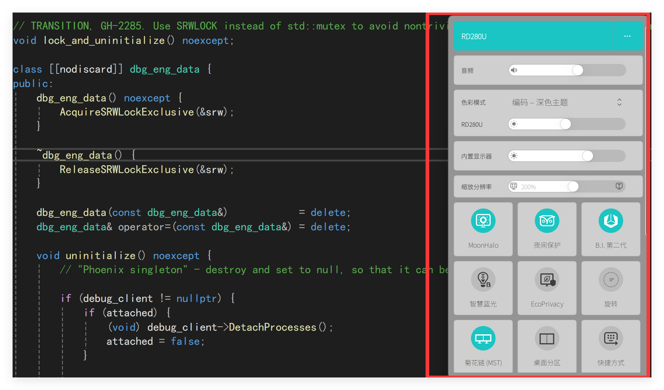Image resolution: width=664 pixels, height=390 pixels.
Task: Turn on the EcoPrivacy tile
Action: tap(547, 279)
